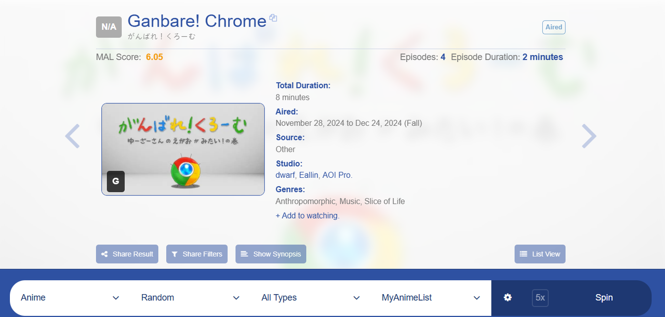
Task: Click the 8 minutes total duration value
Action: click(x=292, y=97)
